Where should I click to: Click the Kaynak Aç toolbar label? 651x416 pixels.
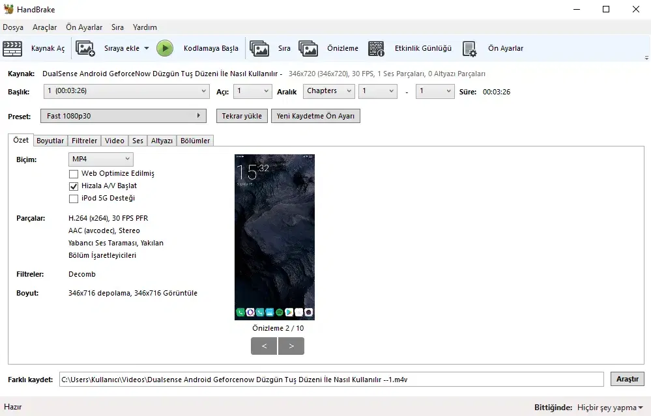48,49
